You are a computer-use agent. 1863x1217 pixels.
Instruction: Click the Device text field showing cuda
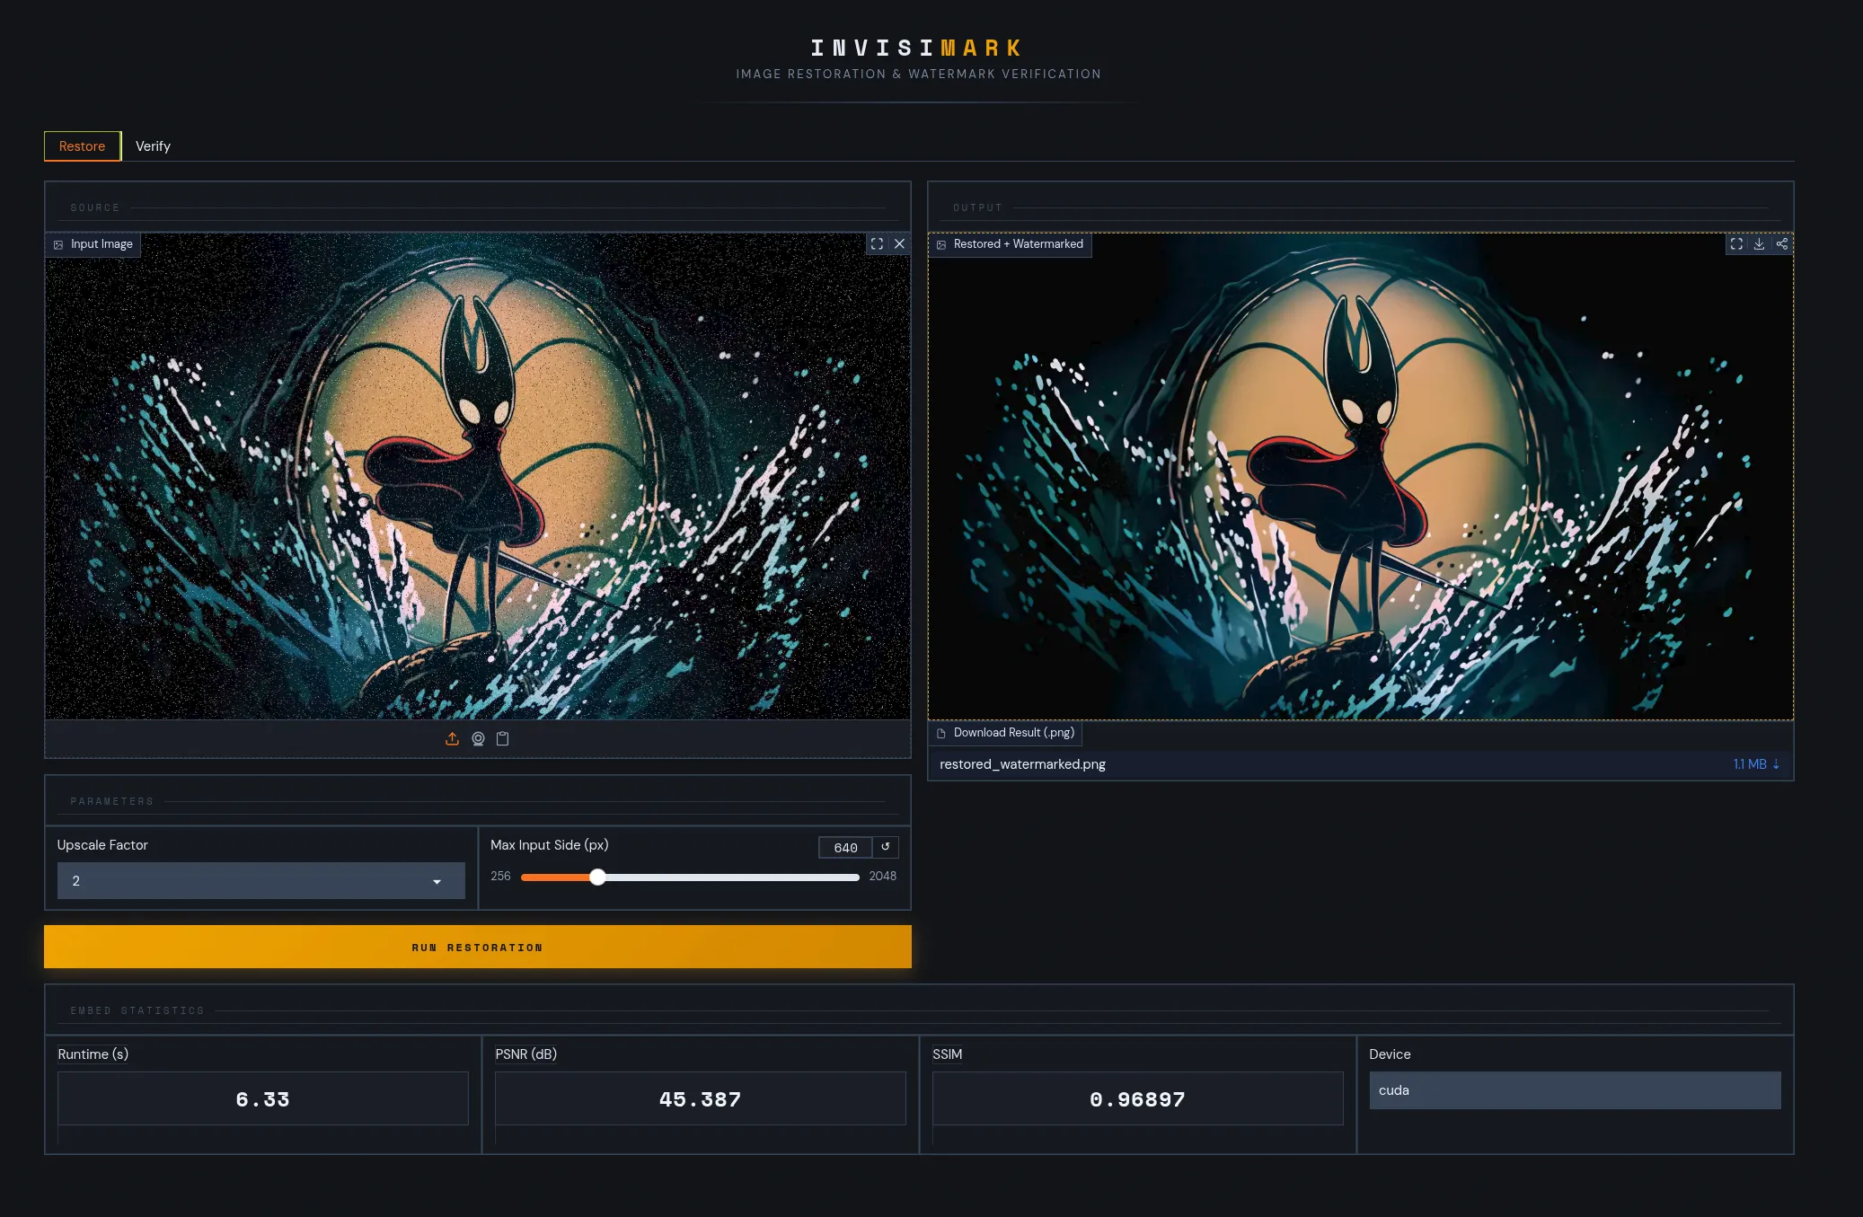tap(1575, 1090)
